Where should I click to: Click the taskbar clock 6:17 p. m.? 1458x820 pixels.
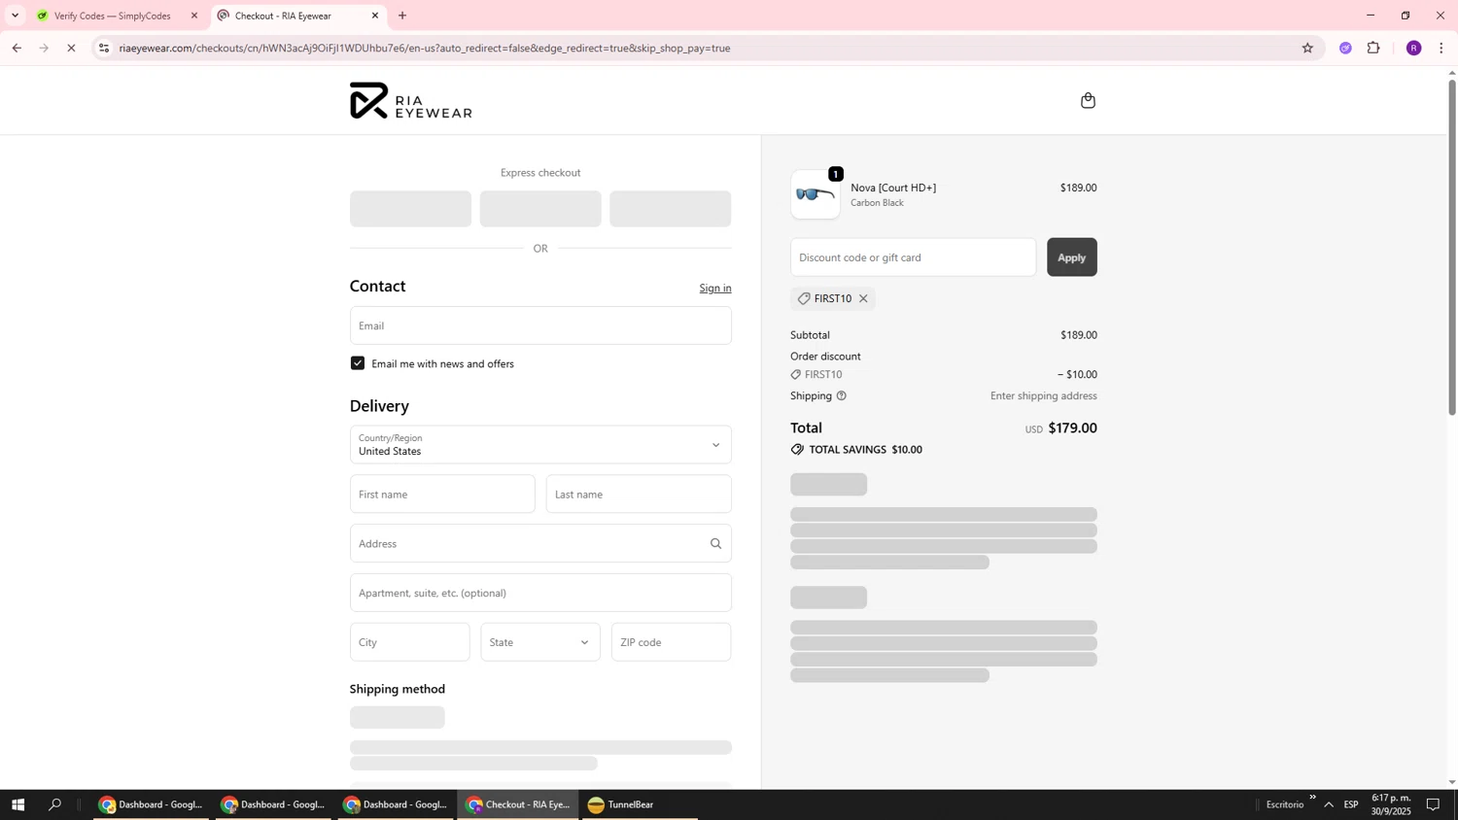coord(1391,804)
